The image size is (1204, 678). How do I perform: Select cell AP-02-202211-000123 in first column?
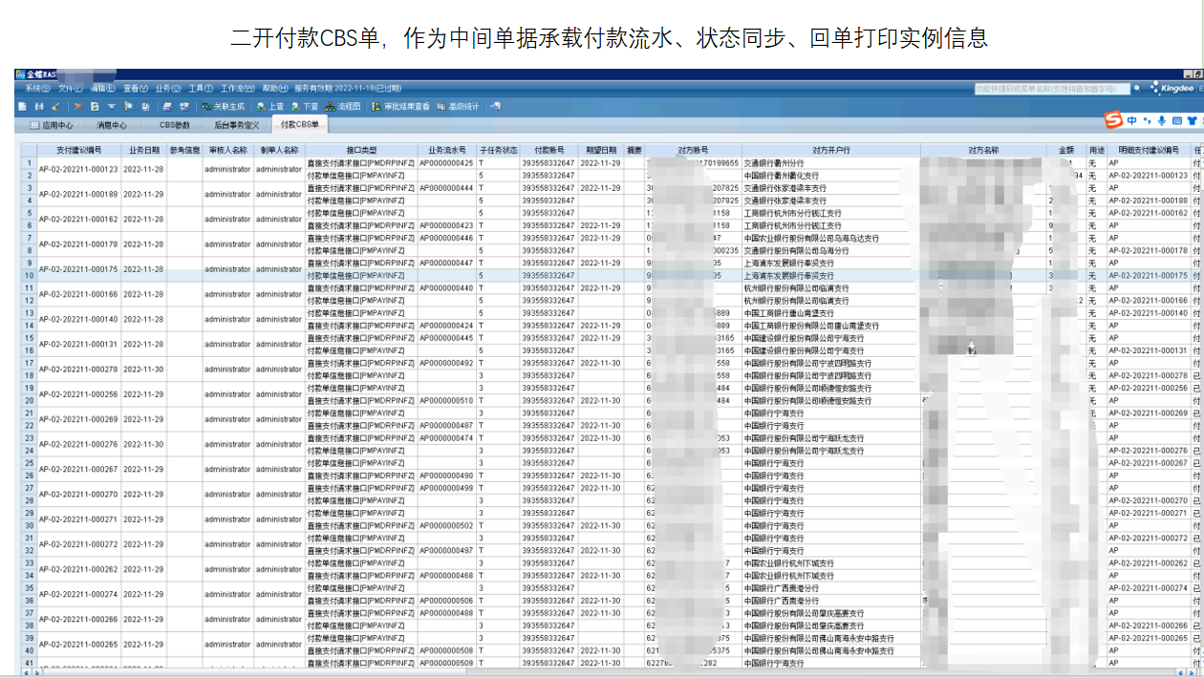(x=78, y=169)
